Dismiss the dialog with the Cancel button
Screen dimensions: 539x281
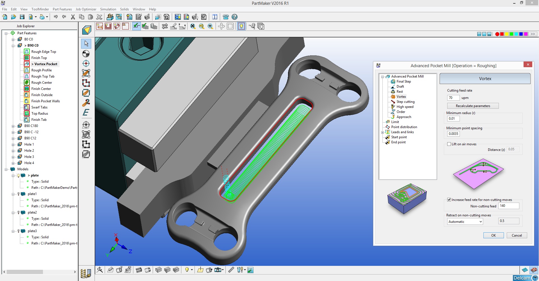pos(517,235)
